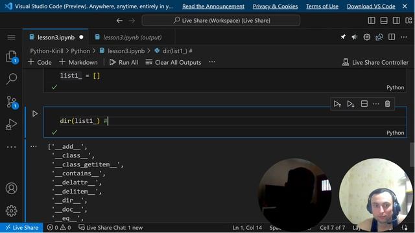Image resolution: width=415 pixels, height=233 pixels.
Task: Close lesson3.ipynb via unsaved dot
Action: pyautogui.click(x=81, y=38)
